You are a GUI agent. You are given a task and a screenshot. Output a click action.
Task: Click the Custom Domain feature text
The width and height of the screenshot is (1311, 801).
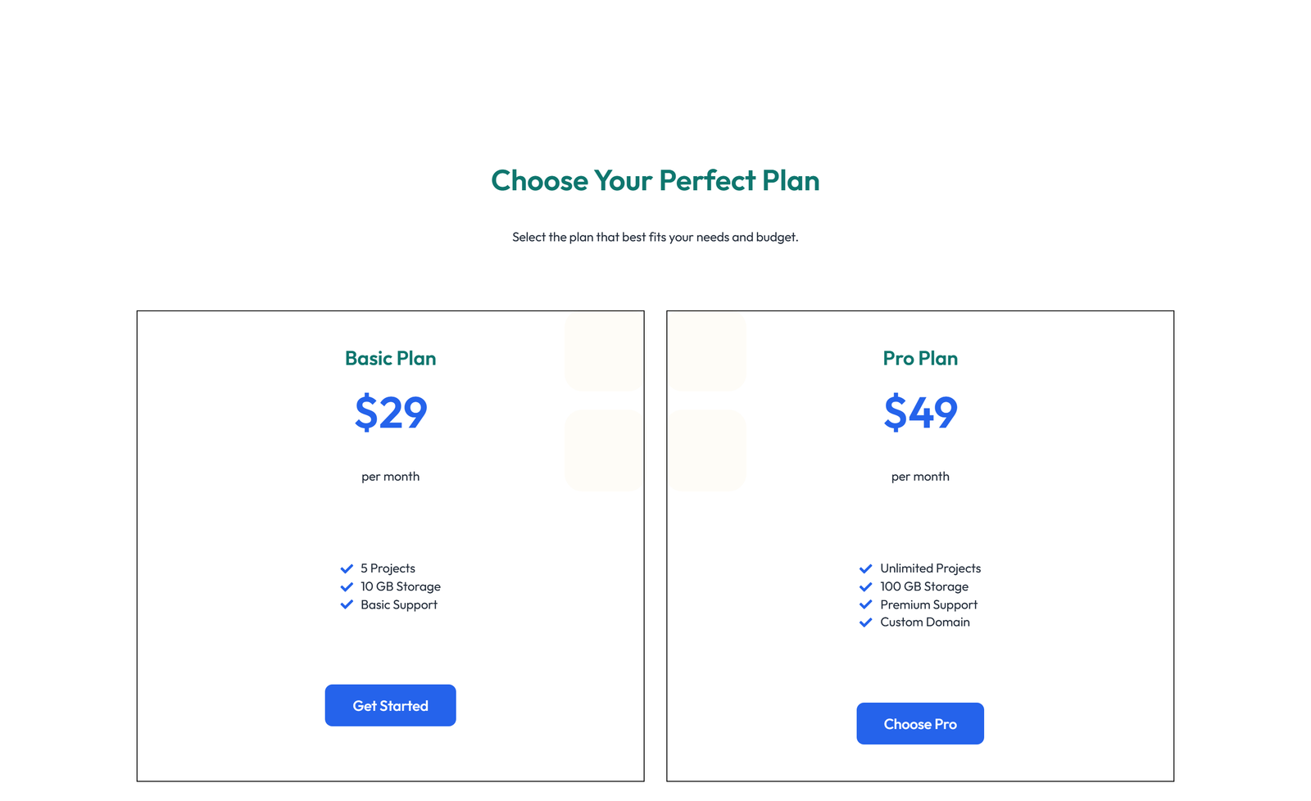[x=924, y=622]
